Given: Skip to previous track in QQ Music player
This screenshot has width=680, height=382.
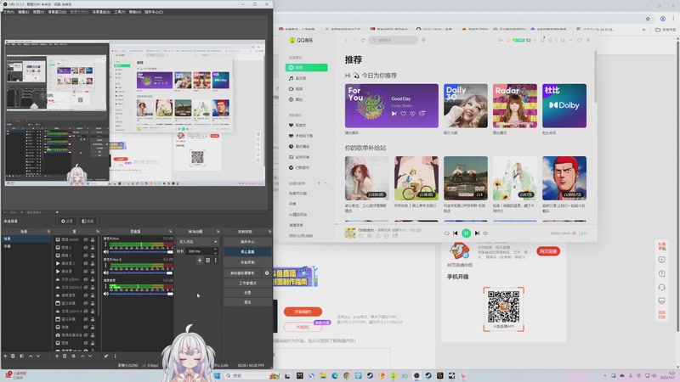Looking at the screenshot, I should pos(456,233).
